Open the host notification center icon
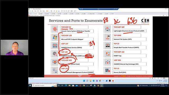This screenshot has width=169, height=95. tap(166, 85)
